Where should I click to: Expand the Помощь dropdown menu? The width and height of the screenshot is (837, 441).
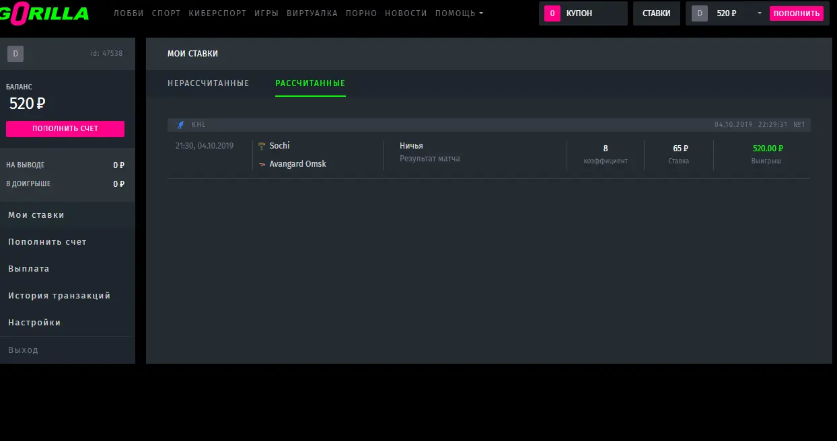459,13
